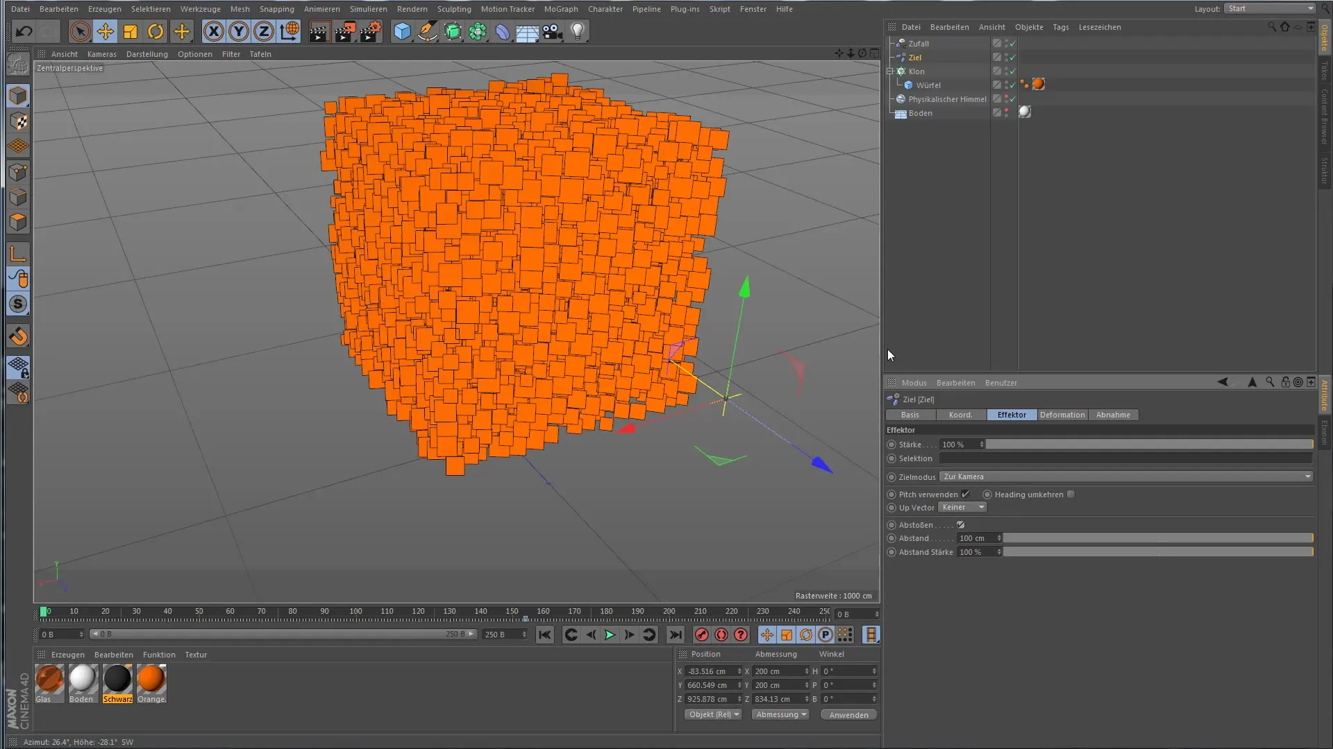Screen dimensions: 1333x749
Task: Toggle Pitch verwenden checkbox
Action: (965, 494)
